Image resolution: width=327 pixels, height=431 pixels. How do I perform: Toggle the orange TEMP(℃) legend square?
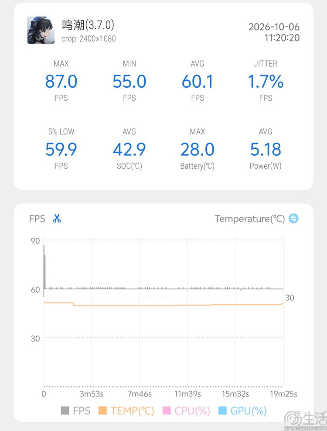tap(102, 410)
